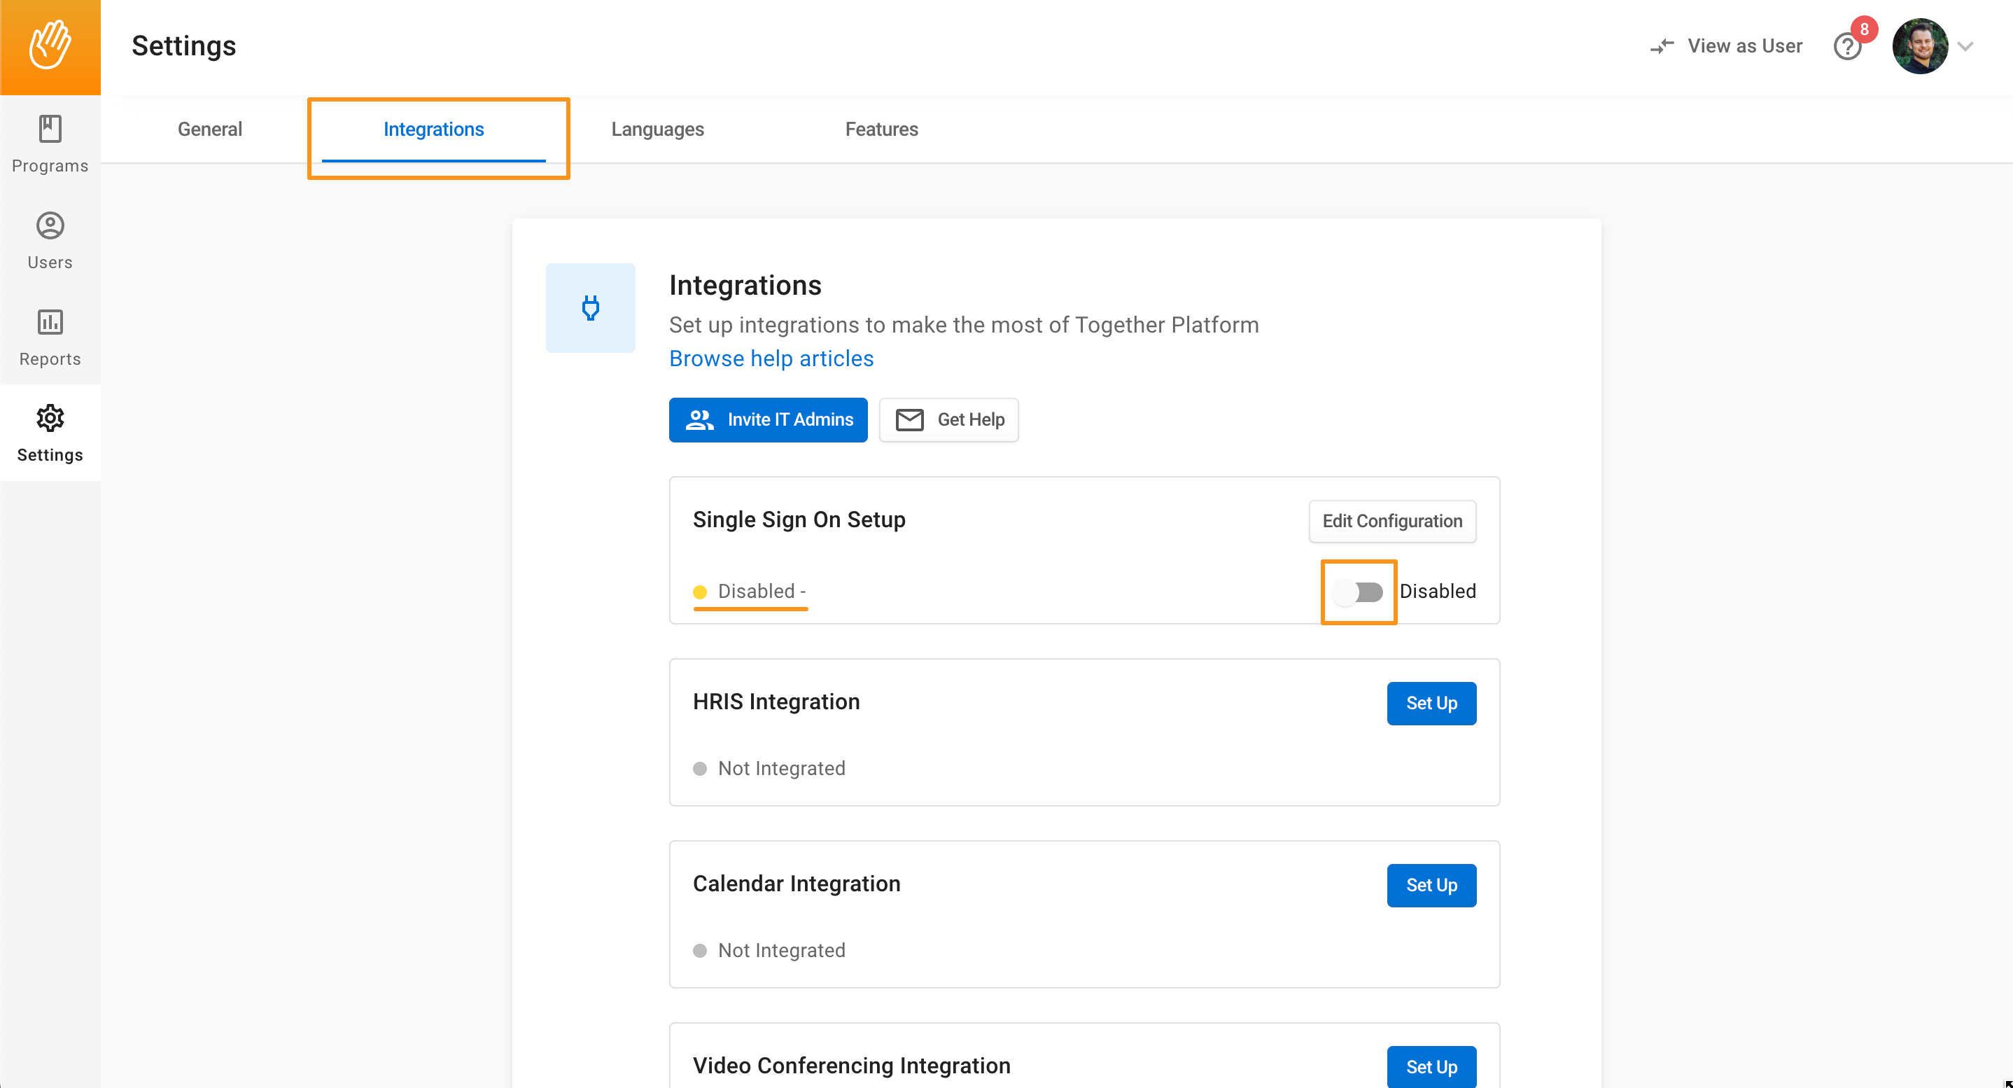
Task: Click the help question mark icon
Action: [1847, 47]
